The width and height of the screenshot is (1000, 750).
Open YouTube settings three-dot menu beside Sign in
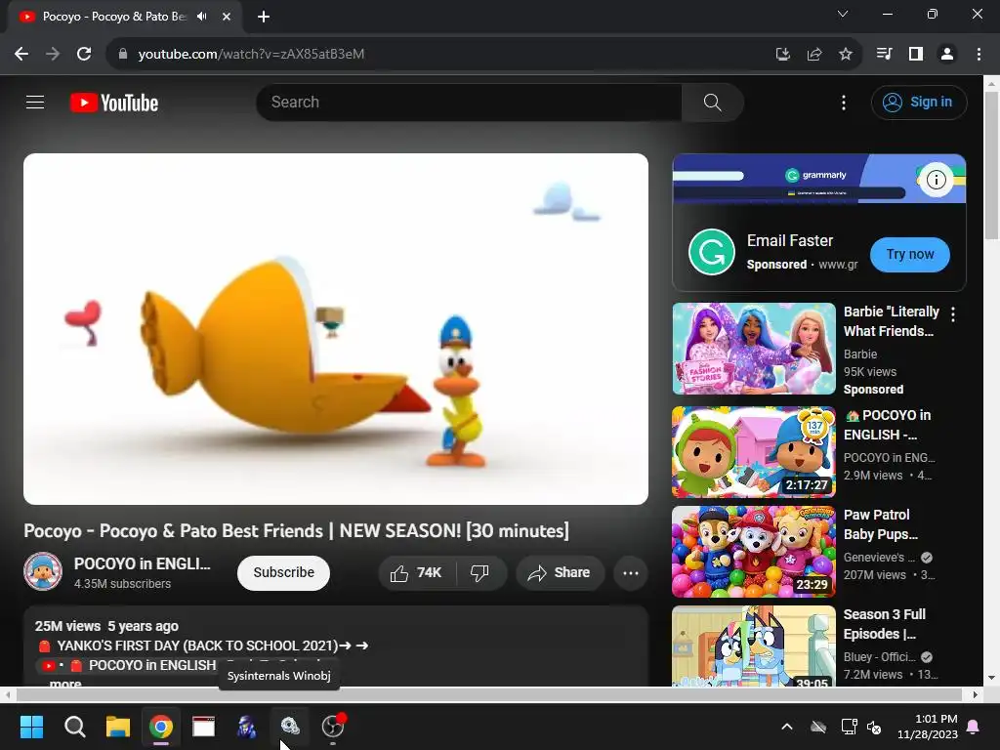[843, 102]
